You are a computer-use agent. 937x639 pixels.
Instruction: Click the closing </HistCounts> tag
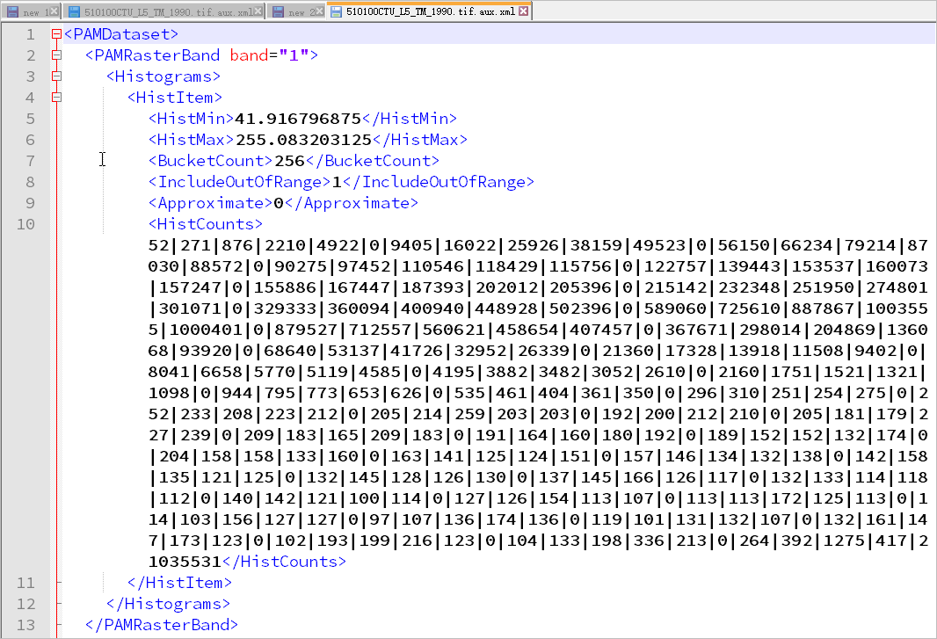pos(284,562)
